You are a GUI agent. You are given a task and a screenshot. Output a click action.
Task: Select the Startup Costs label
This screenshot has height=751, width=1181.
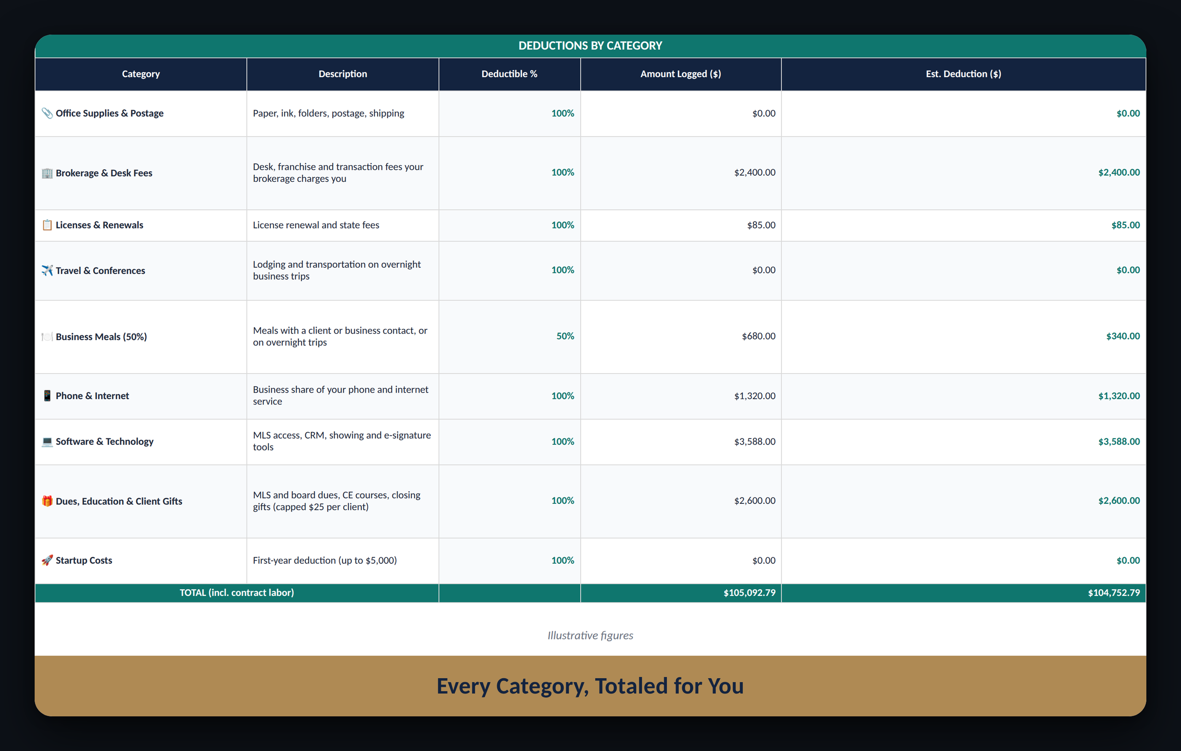pyautogui.click(x=84, y=560)
